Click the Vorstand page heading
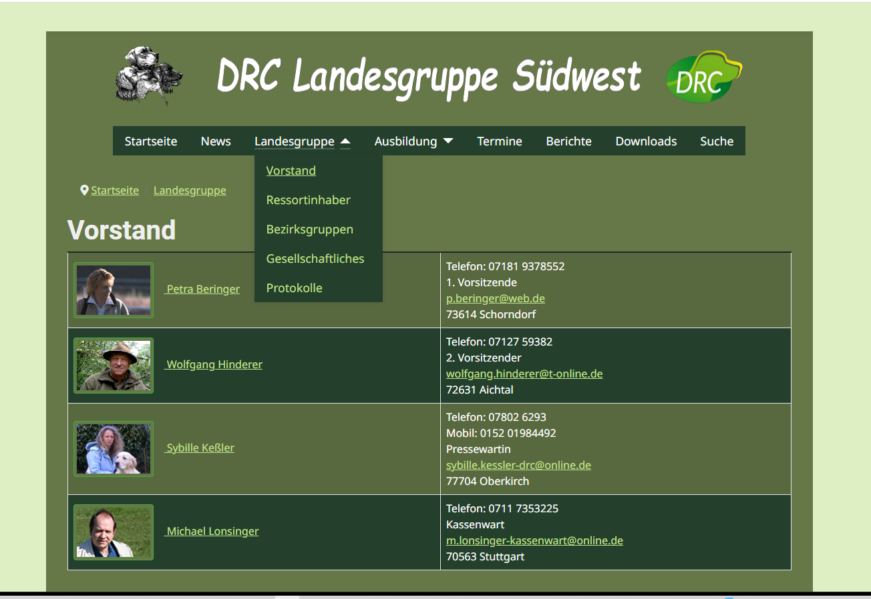The width and height of the screenshot is (871, 599). (122, 230)
